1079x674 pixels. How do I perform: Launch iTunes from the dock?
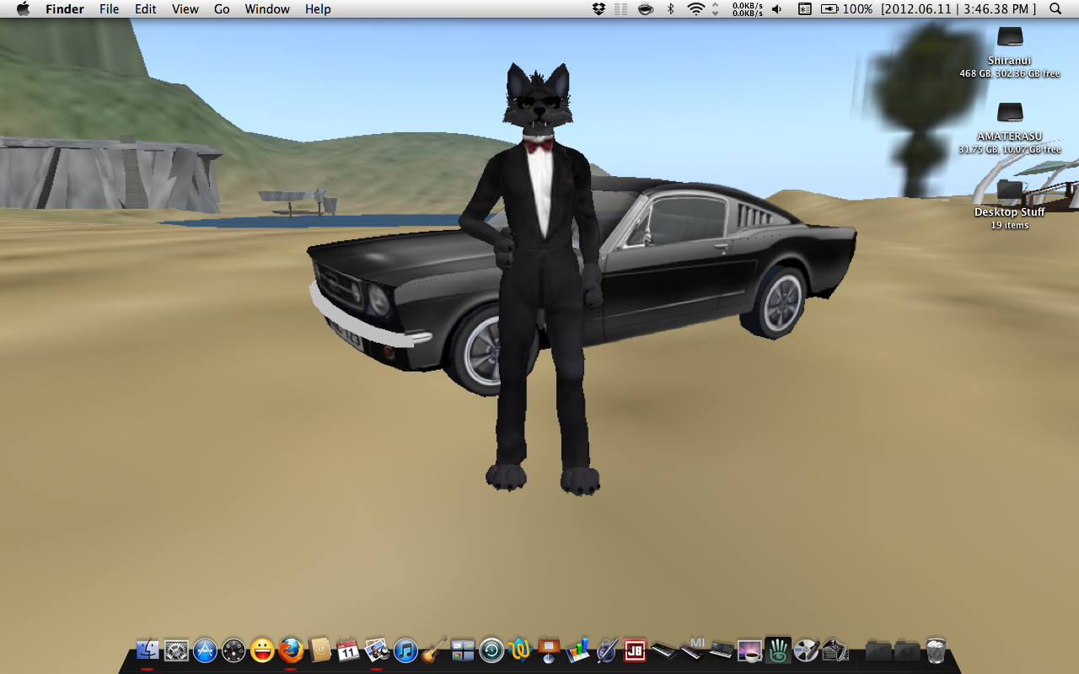405,650
